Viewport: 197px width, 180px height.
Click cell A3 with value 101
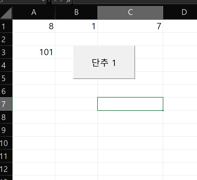[x=34, y=52]
